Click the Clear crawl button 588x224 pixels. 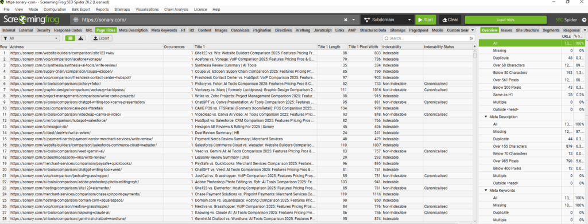(450, 20)
